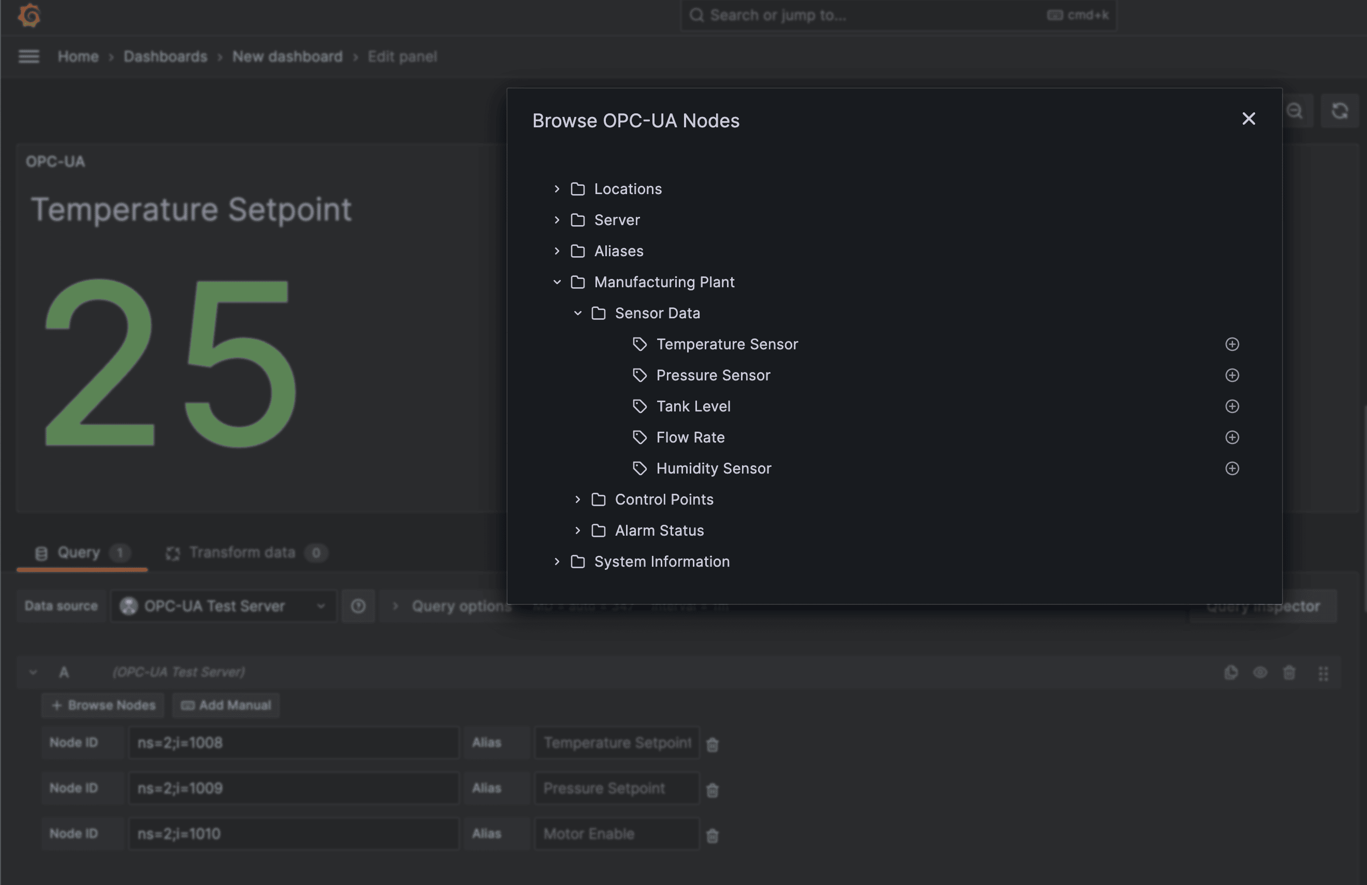Click the Temperature Sensor tag icon
This screenshot has height=885, width=1367.
639,344
